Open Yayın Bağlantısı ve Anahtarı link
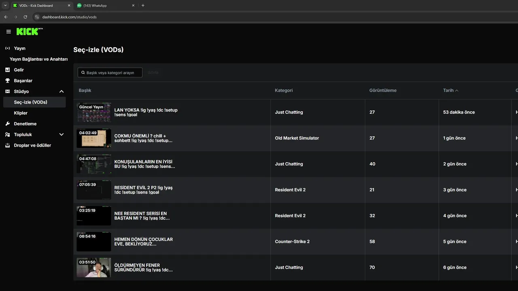Viewport: 518px width, 291px height. click(x=38, y=59)
